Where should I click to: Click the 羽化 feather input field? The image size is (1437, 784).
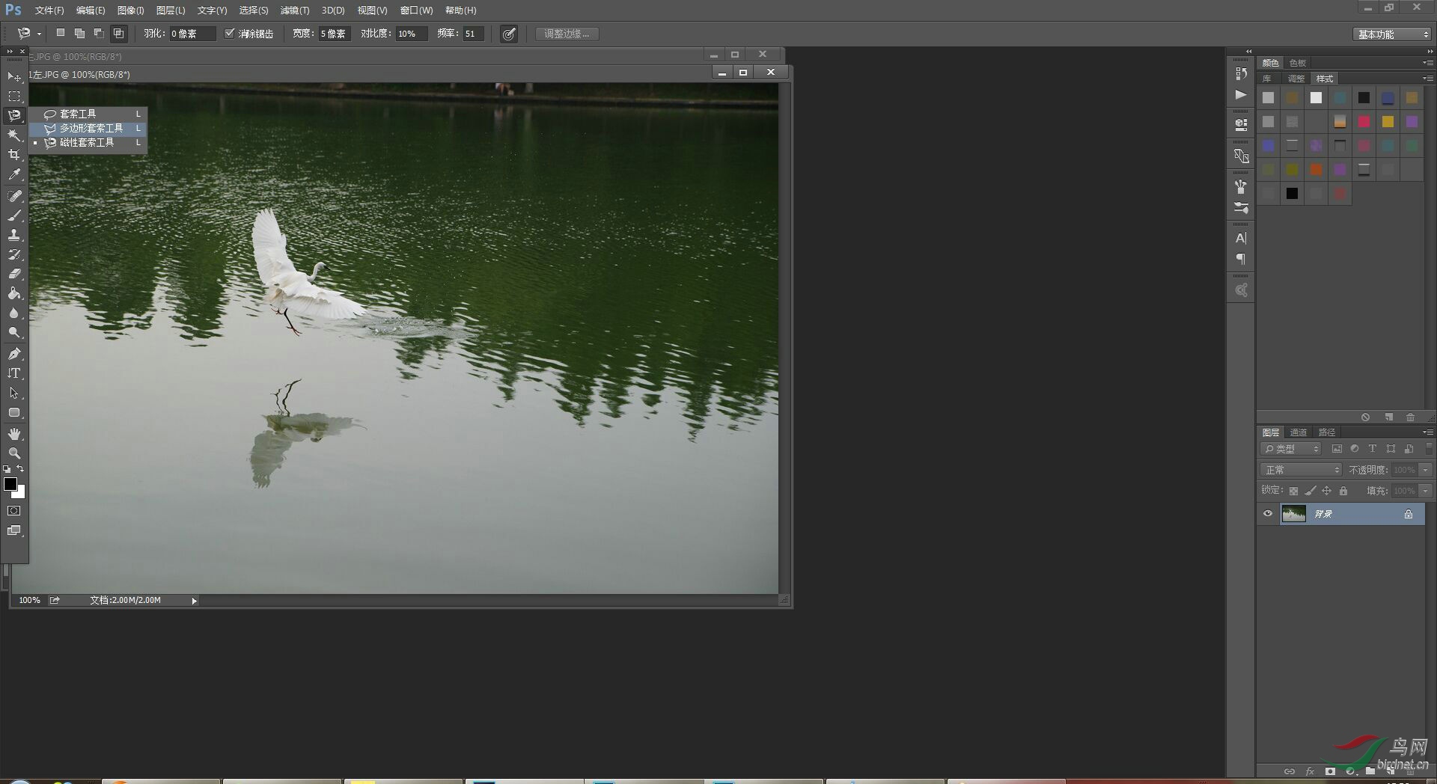(x=192, y=34)
